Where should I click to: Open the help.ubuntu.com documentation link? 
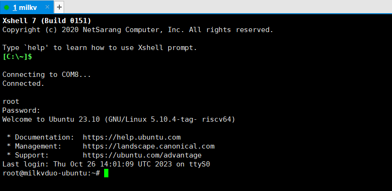pyautogui.click(x=132, y=137)
